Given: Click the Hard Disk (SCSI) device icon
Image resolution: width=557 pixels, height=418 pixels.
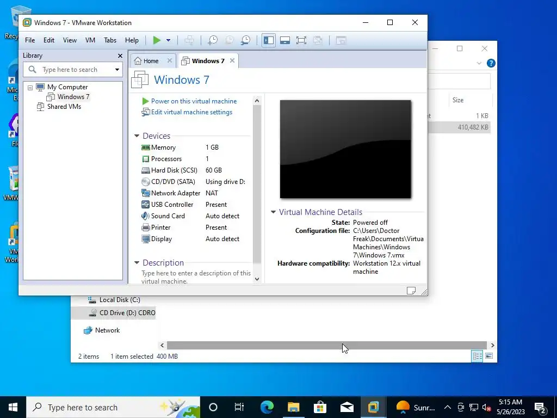Looking at the screenshot, I should point(146,170).
